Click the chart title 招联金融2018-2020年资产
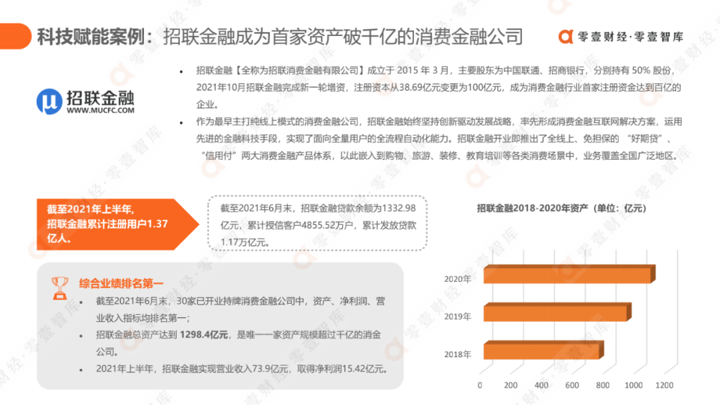This screenshot has height=405, width=720. 561,208
